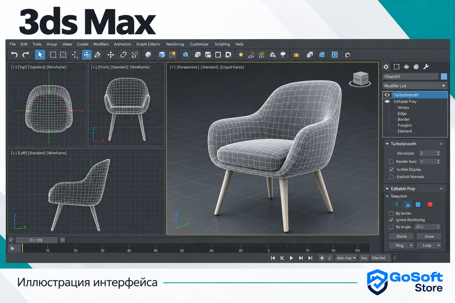Image resolution: width=455 pixels, height=303 pixels.
Task: Select the arrow Select Object tool
Action: point(40,55)
